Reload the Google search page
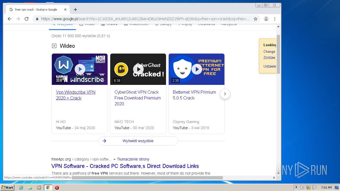 [x=27, y=19]
